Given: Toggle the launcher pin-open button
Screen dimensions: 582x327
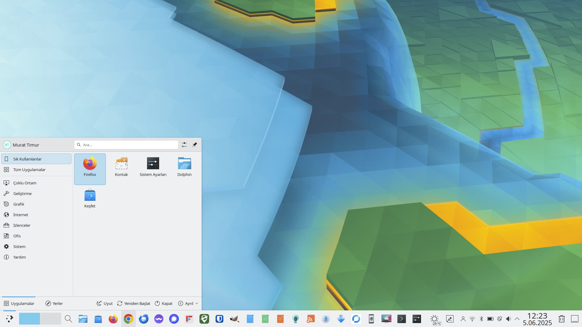Looking at the screenshot, I should coord(195,145).
